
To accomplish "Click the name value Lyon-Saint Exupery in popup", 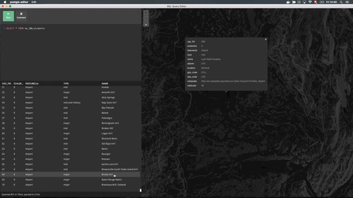I will (x=211, y=59).
